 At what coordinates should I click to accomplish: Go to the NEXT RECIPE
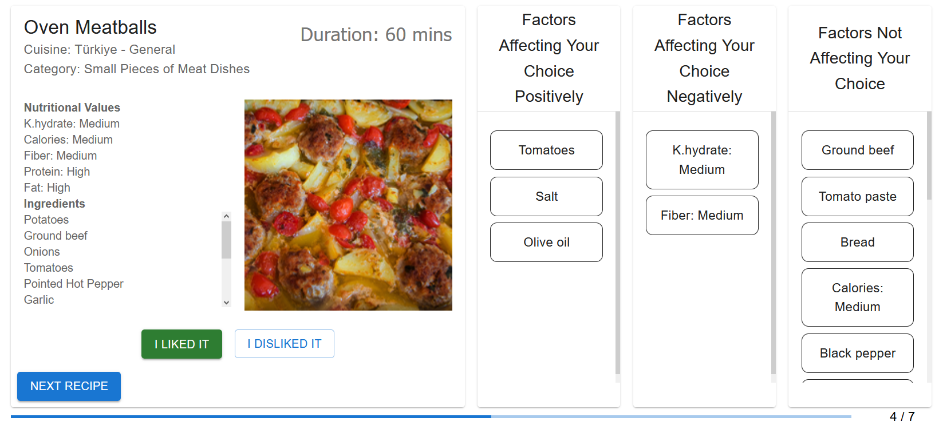pos(69,386)
